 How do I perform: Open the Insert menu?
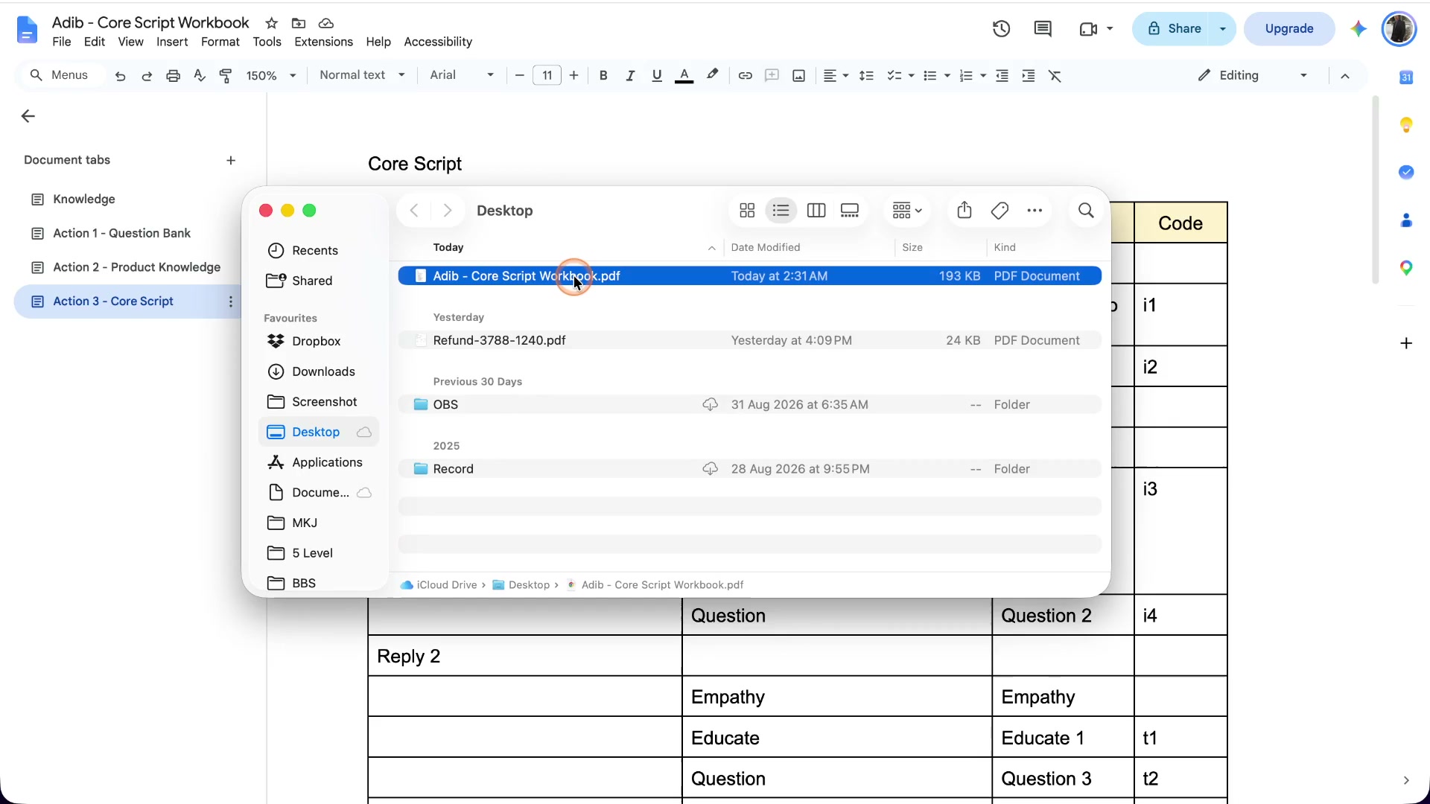(x=172, y=42)
